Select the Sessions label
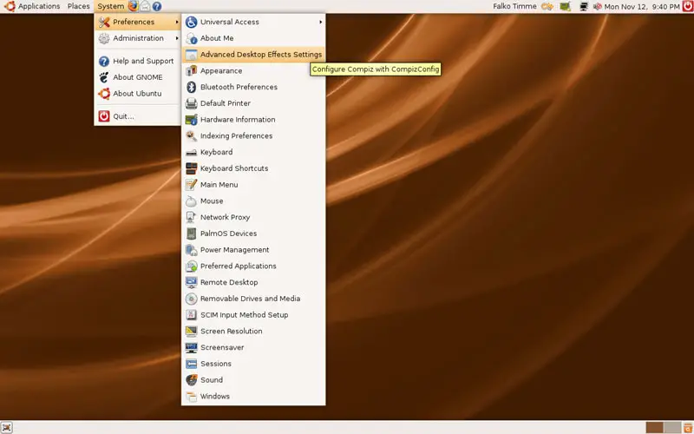Screen dimensions: 694x434 click(215, 364)
